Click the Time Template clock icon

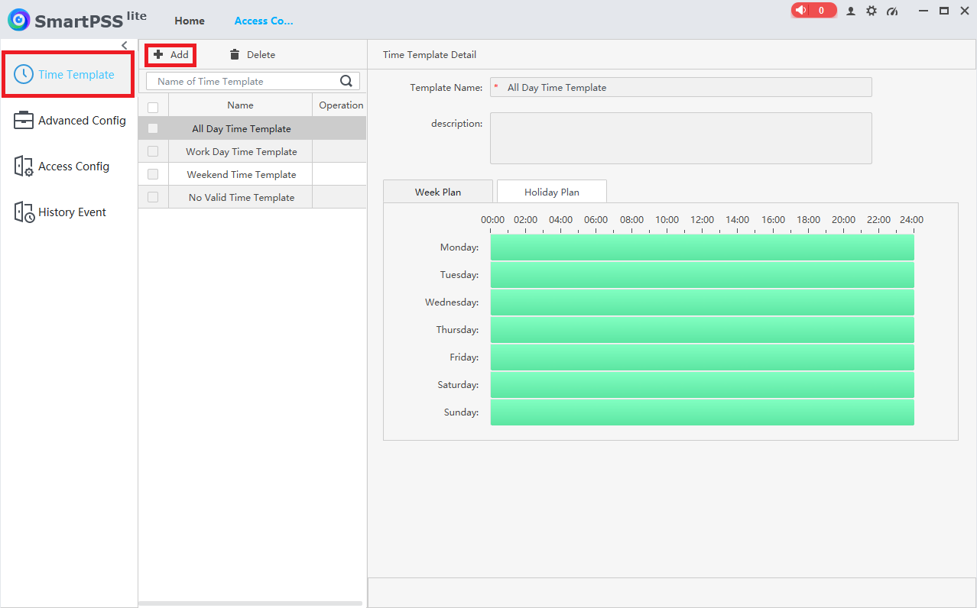24,74
